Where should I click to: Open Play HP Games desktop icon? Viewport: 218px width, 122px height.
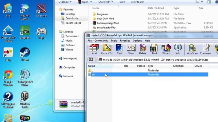point(25,12)
